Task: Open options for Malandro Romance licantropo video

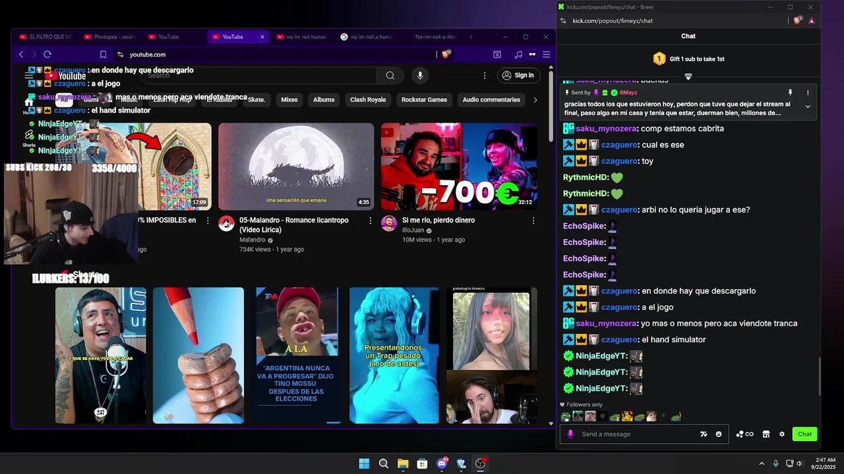Action: pos(370,221)
